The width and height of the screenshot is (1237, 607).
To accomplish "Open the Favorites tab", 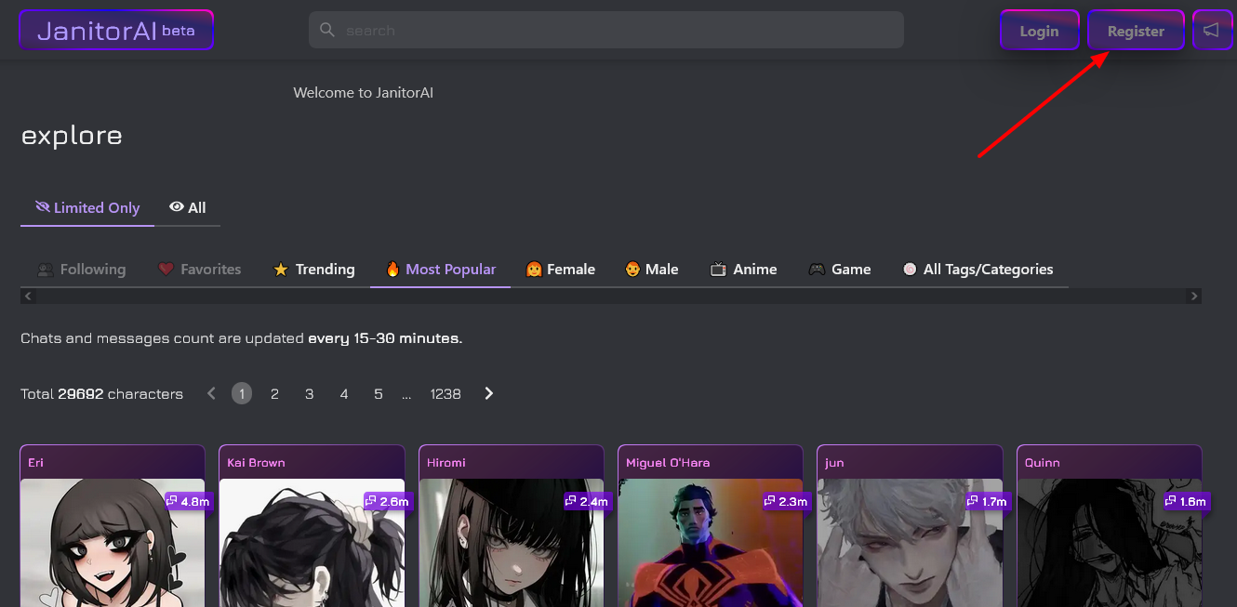I will [x=199, y=270].
